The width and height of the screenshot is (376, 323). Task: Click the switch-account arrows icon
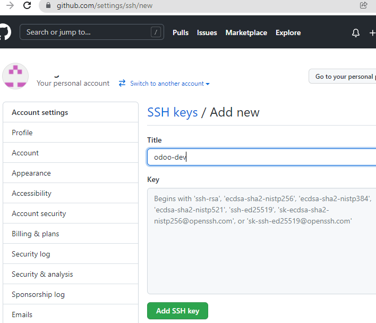[122, 83]
